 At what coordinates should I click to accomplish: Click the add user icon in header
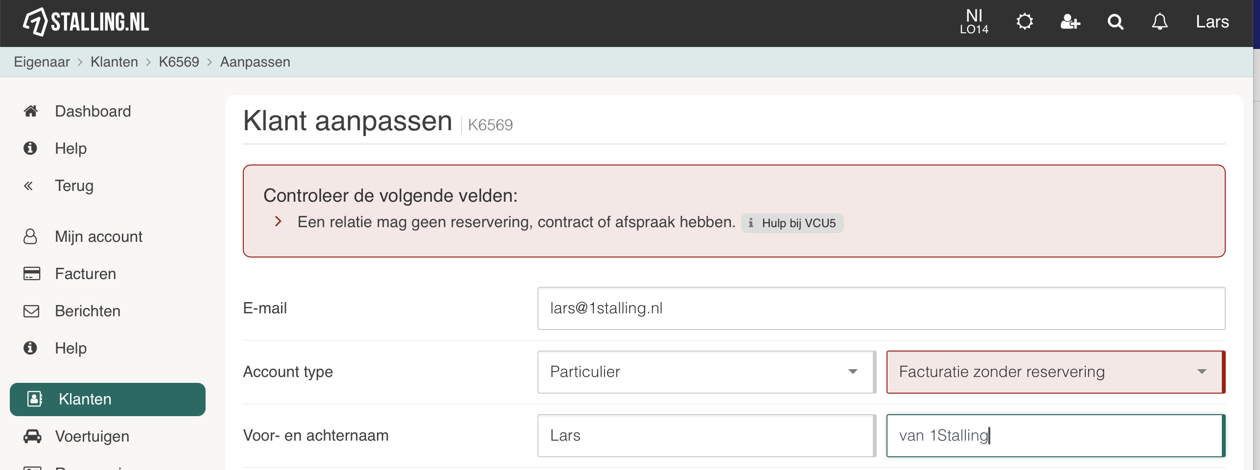pos(1070,22)
